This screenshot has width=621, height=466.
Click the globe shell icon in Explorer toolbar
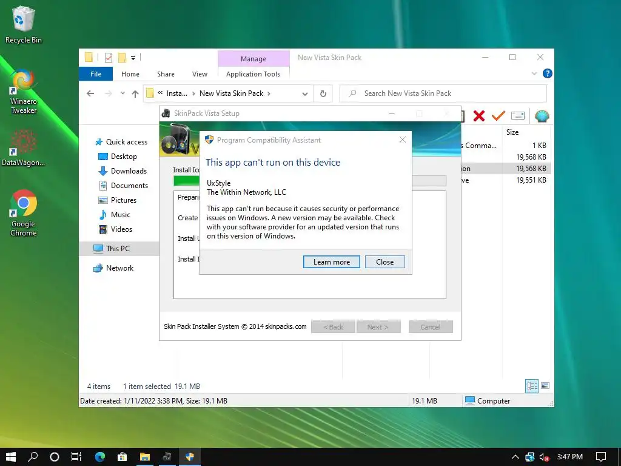[x=542, y=116]
